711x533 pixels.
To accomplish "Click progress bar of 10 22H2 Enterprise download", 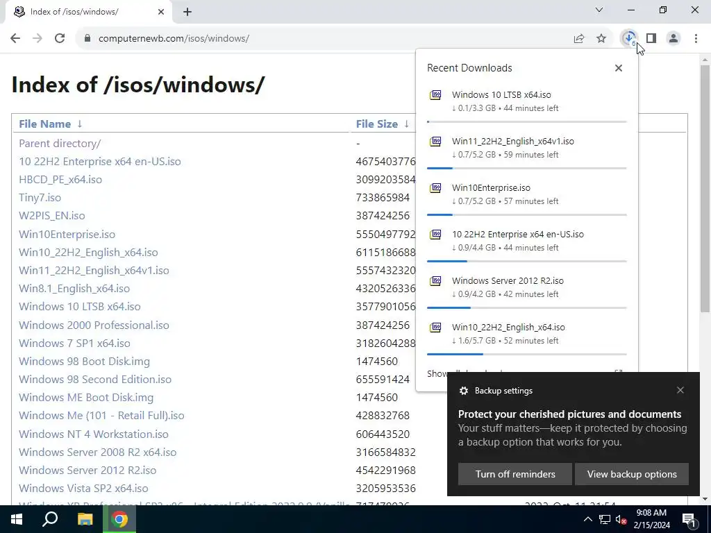I will click(526, 261).
